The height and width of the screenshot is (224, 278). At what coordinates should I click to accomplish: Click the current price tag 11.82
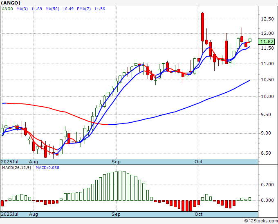(x=267, y=41)
